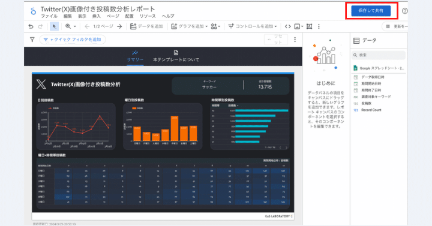This screenshot has height=226, width=432.
Task: Click the embed URL code brackets icon
Action: (x=287, y=26)
